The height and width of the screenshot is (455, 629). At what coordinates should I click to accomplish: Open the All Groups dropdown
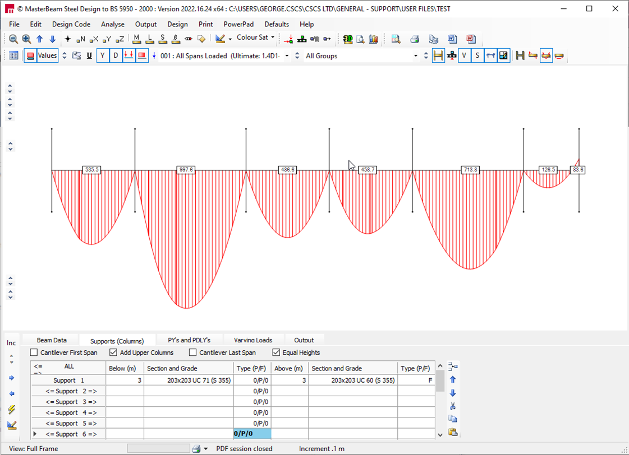coord(416,56)
